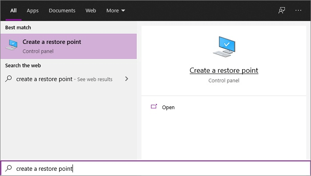Open the Apps search tab
311x176 pixels.
pyautogui.click(x=32, y=11)
